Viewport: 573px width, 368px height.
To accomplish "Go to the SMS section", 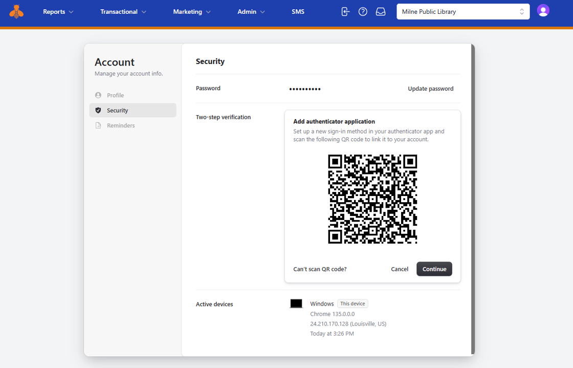I will (x=298, y=12).
